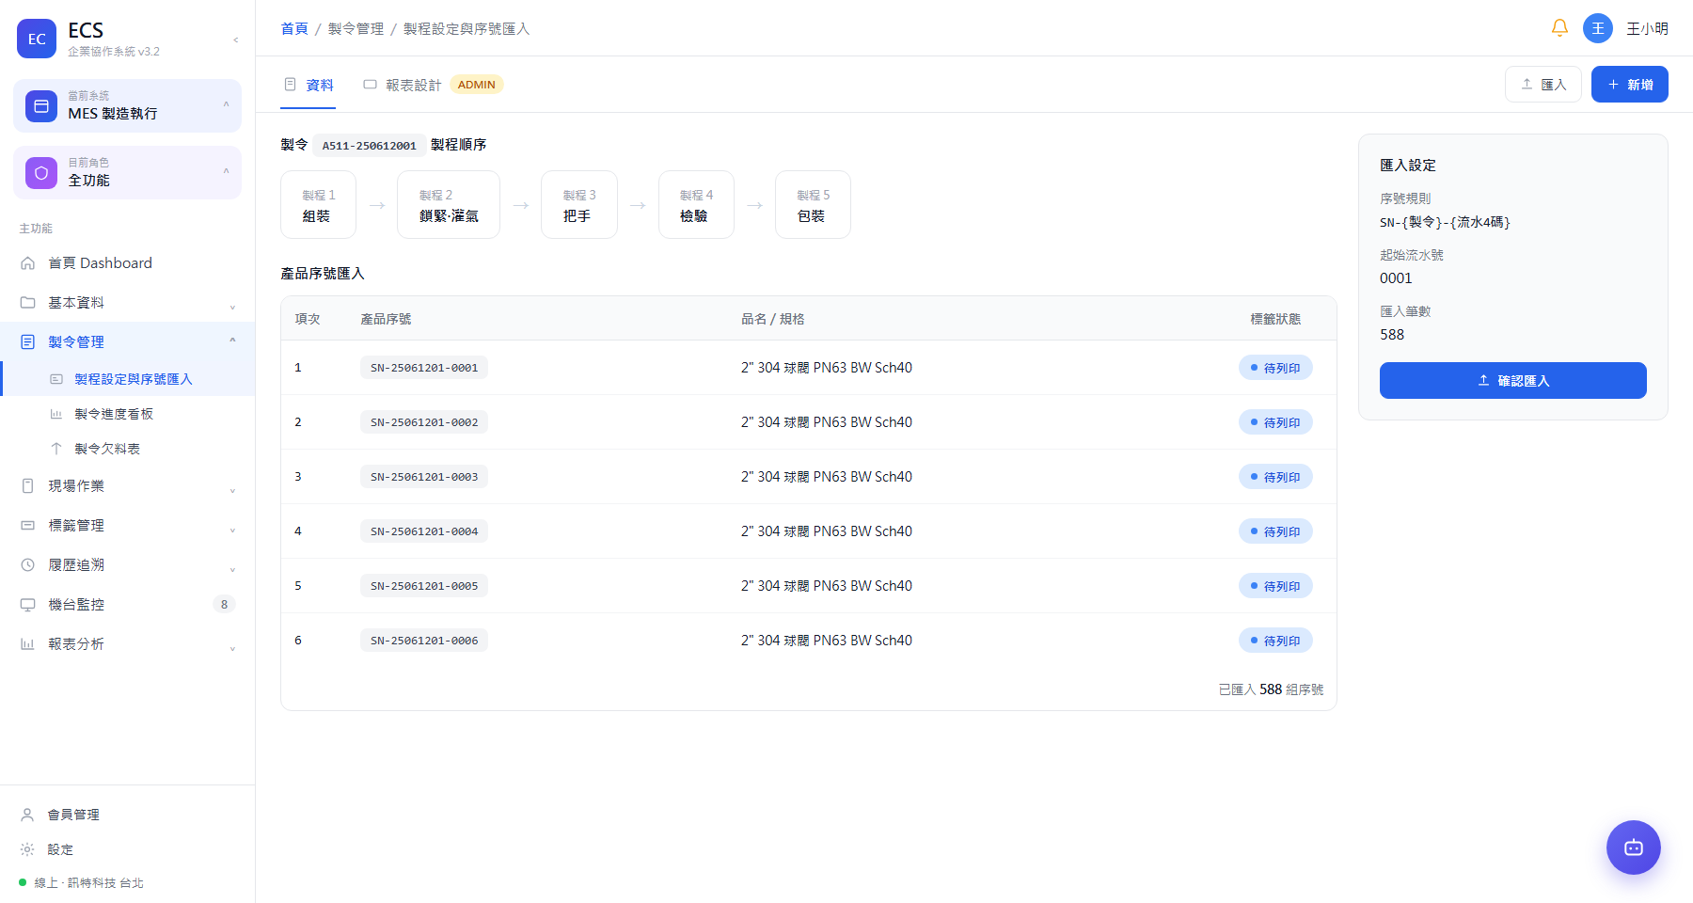The width and height of the screenshot is (1693, 903).
Task: Select the 製程 2 鎖緊·灌氣 step card
Action: coord(449,205)
